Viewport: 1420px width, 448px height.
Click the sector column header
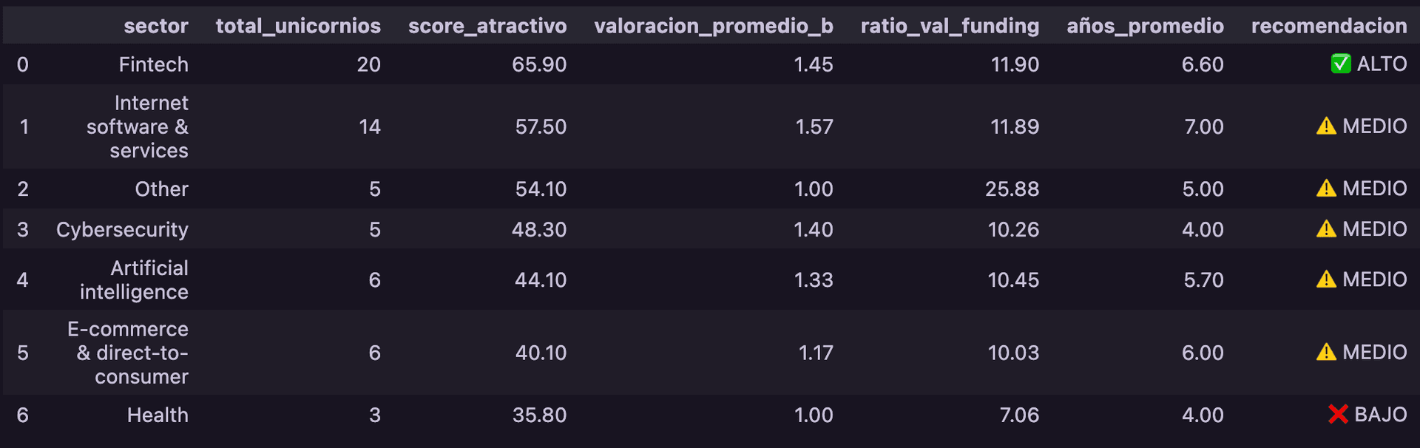(155, 26)
